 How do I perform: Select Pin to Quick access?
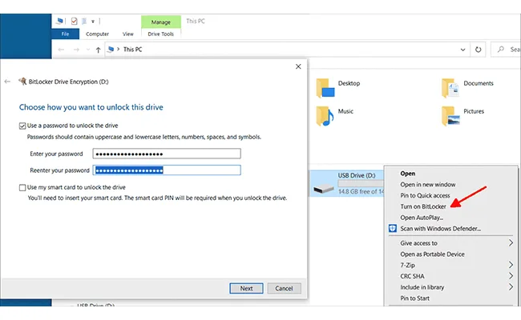pyautogui.click(x=425, y=195)
